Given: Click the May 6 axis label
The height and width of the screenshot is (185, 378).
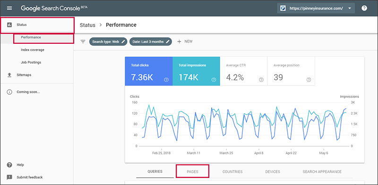Looking at the screenshot, I should tap(324, 153).
